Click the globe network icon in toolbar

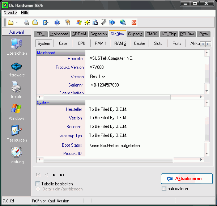coord(123,22)
